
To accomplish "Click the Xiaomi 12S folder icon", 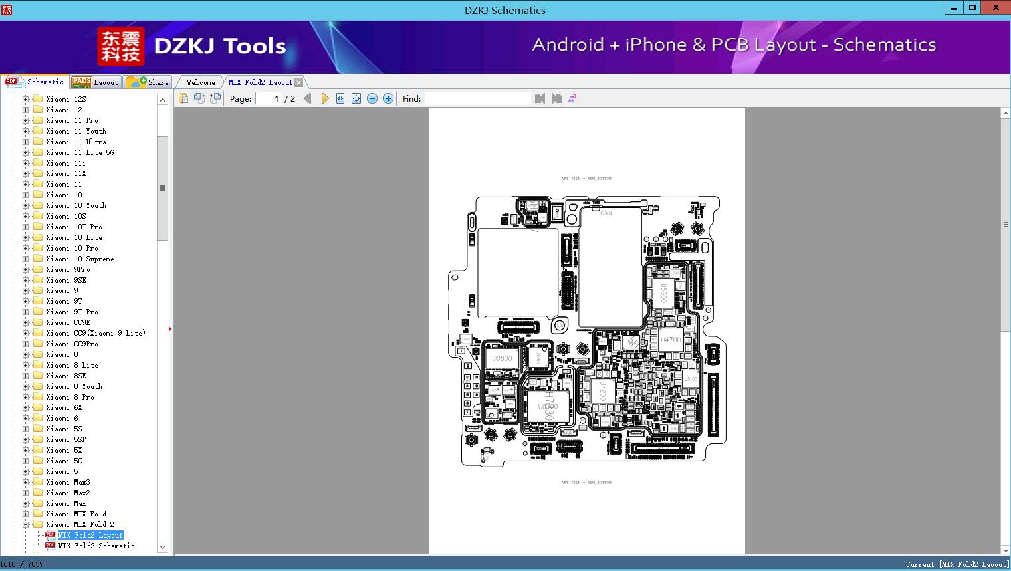I will [38, 99].
